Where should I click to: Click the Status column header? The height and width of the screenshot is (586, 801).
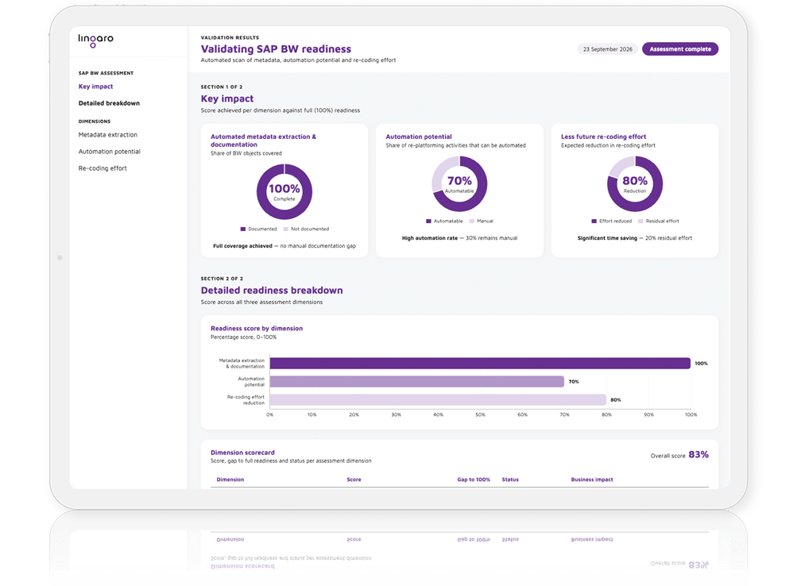(x=510, y=480)
